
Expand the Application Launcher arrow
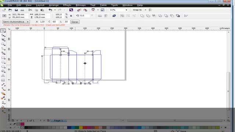[98, 10]
